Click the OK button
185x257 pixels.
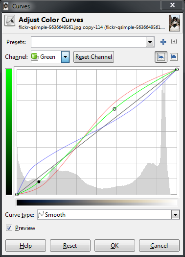[115, 245]
